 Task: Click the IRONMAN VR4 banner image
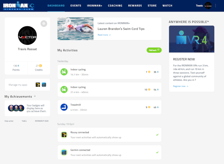point(191,39)
